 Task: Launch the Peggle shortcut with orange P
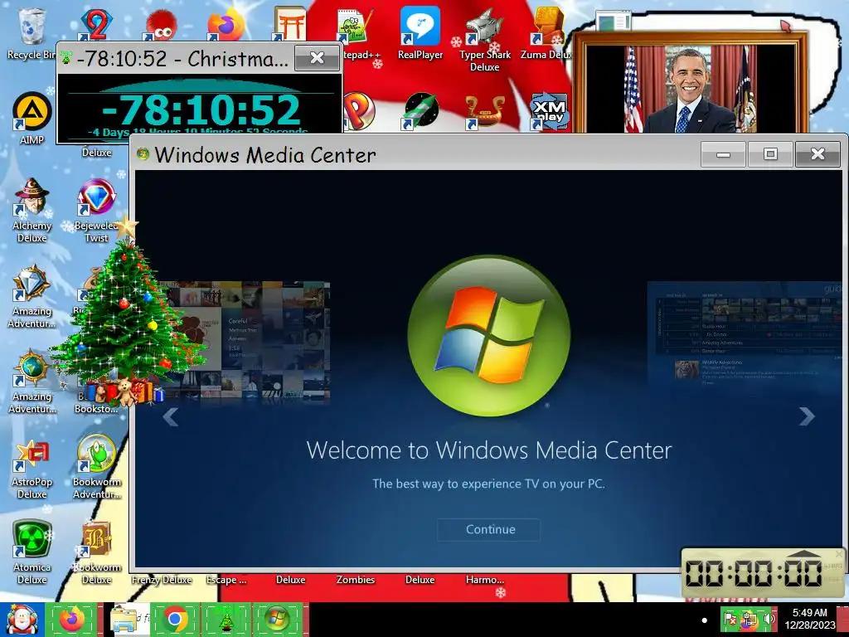pos(358,111)
